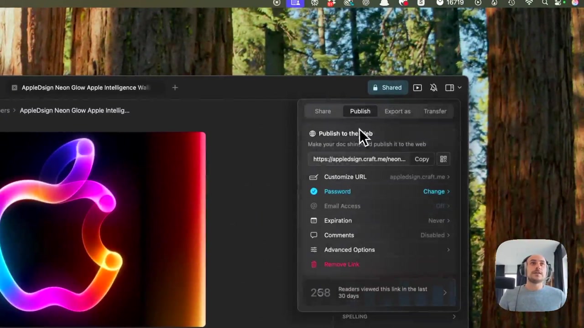Viewport: 584px width, 328px height.
Task: Click the muted notifications bell icon
Action: [433, 87]
